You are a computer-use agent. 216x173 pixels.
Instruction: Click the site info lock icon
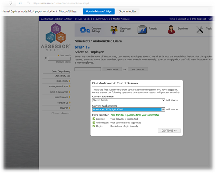point(28,3)
